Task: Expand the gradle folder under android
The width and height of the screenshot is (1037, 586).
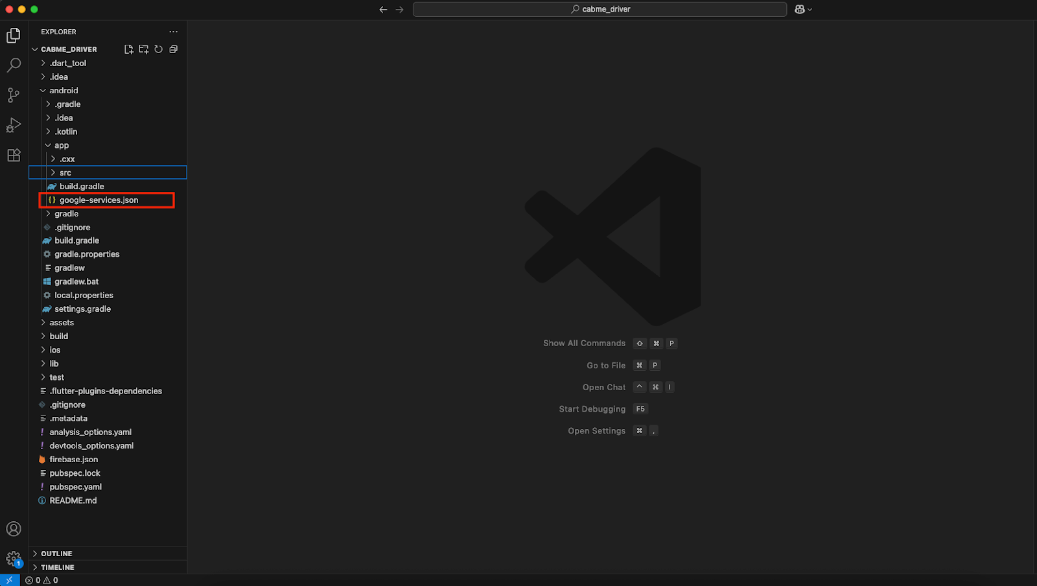Action: click(108, 213)
